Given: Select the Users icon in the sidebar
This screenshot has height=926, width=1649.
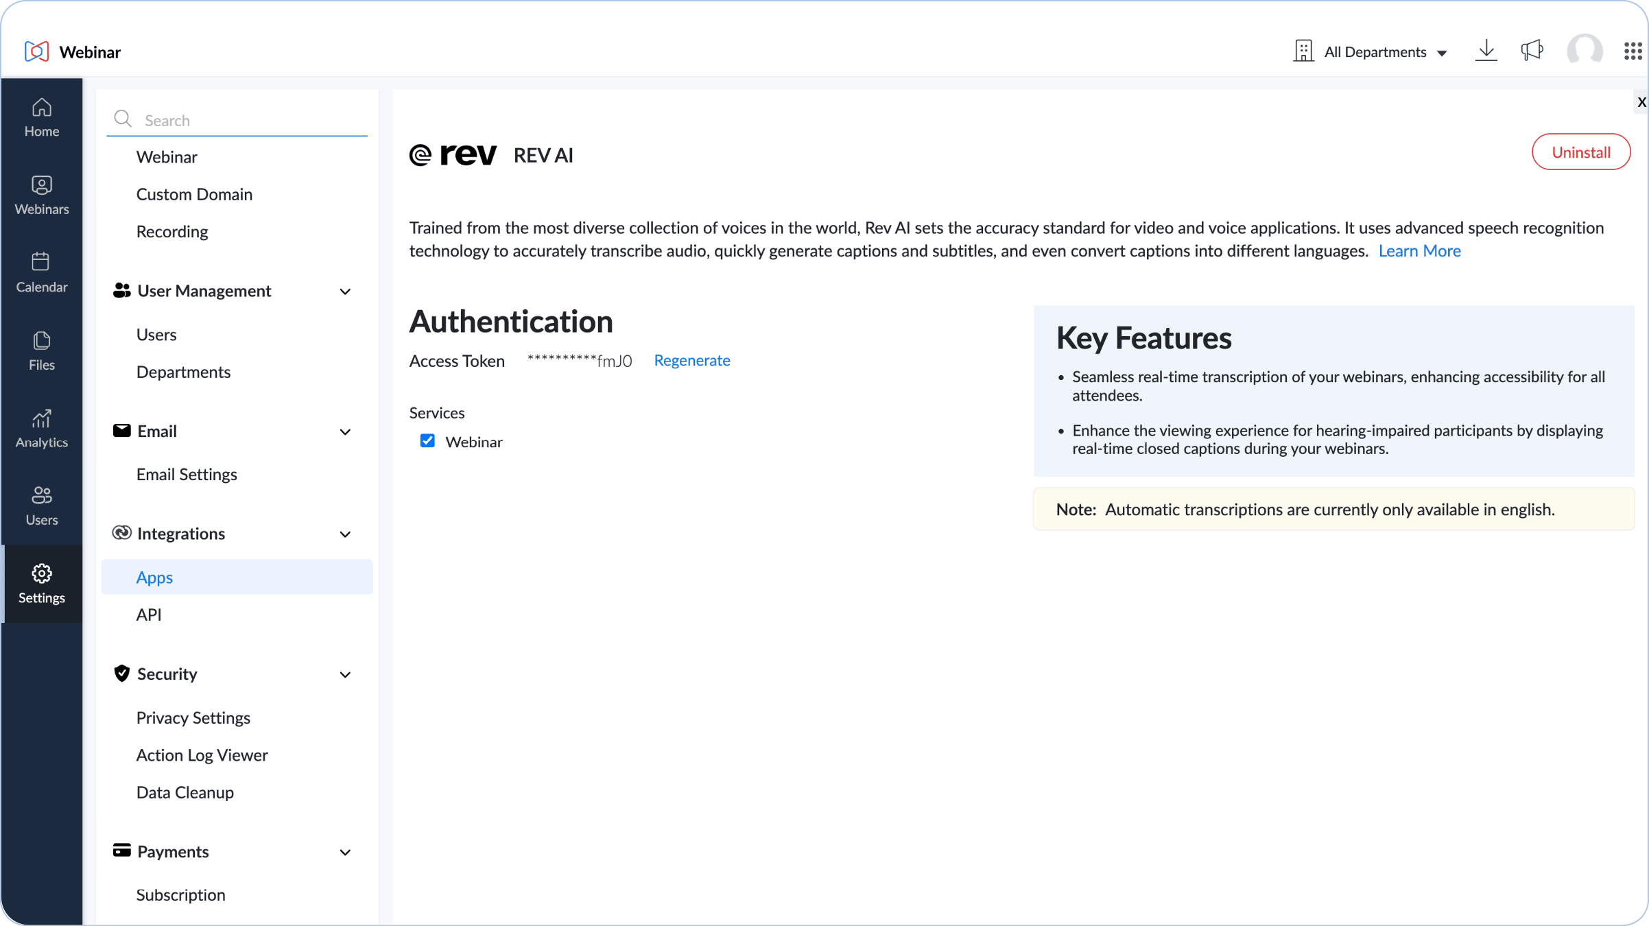Looking at the screenshot, I should point(41,506).
